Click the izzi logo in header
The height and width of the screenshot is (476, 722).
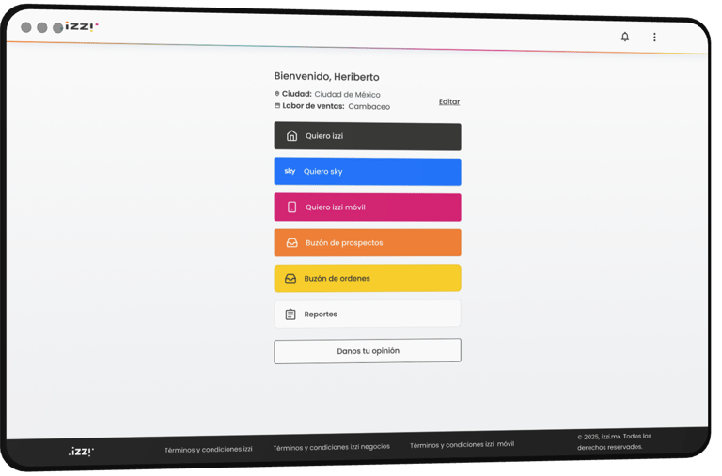tap(82, 26)
